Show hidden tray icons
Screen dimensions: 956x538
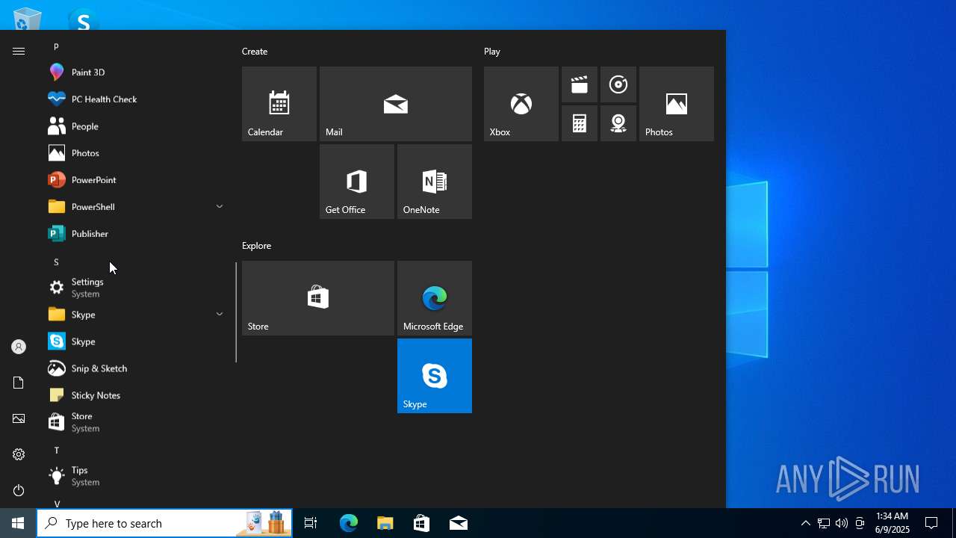tap(805, 523)
